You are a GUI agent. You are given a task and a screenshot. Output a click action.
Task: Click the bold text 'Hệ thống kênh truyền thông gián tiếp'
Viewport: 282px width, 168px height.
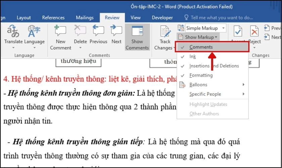(x=78, y=142)
